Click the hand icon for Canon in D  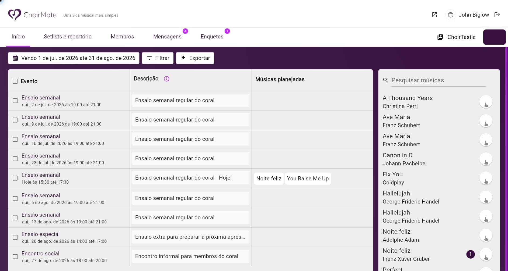tap(486, 159)
